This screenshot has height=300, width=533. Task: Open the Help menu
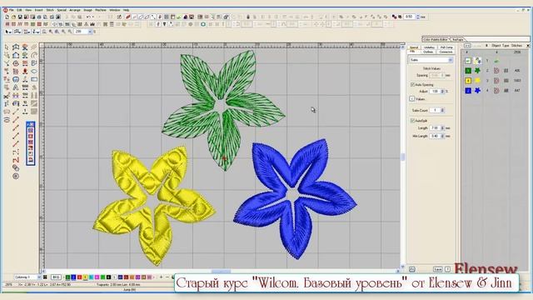point(126,10)
